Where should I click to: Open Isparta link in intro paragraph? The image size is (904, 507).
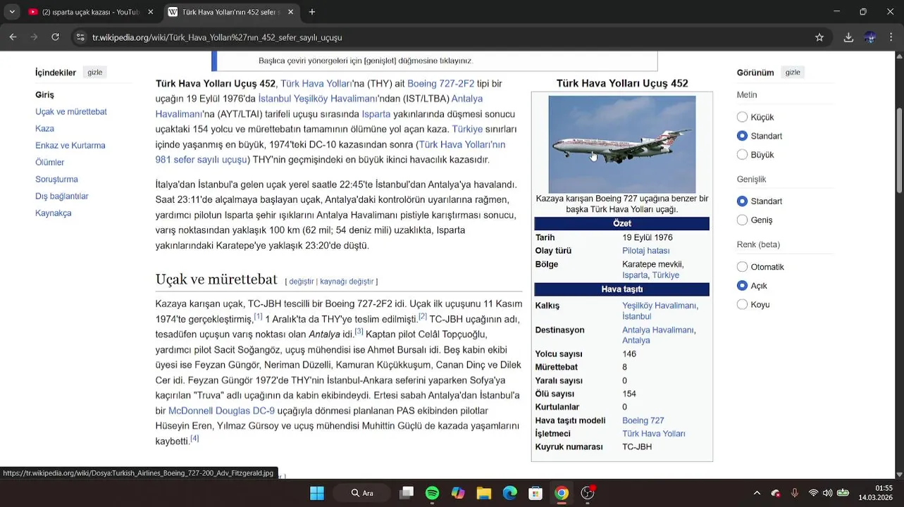376,114
